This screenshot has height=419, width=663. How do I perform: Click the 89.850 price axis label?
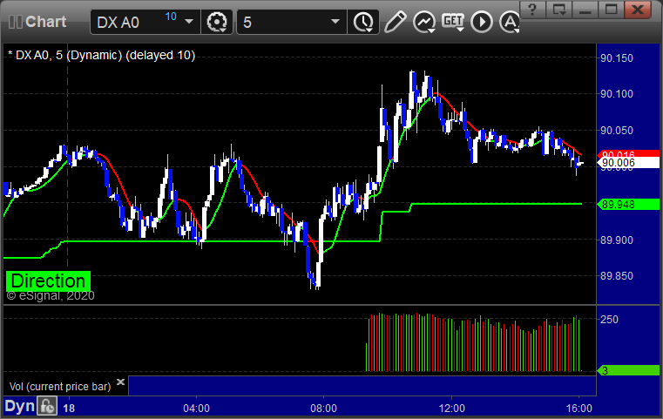coord(617,276)
